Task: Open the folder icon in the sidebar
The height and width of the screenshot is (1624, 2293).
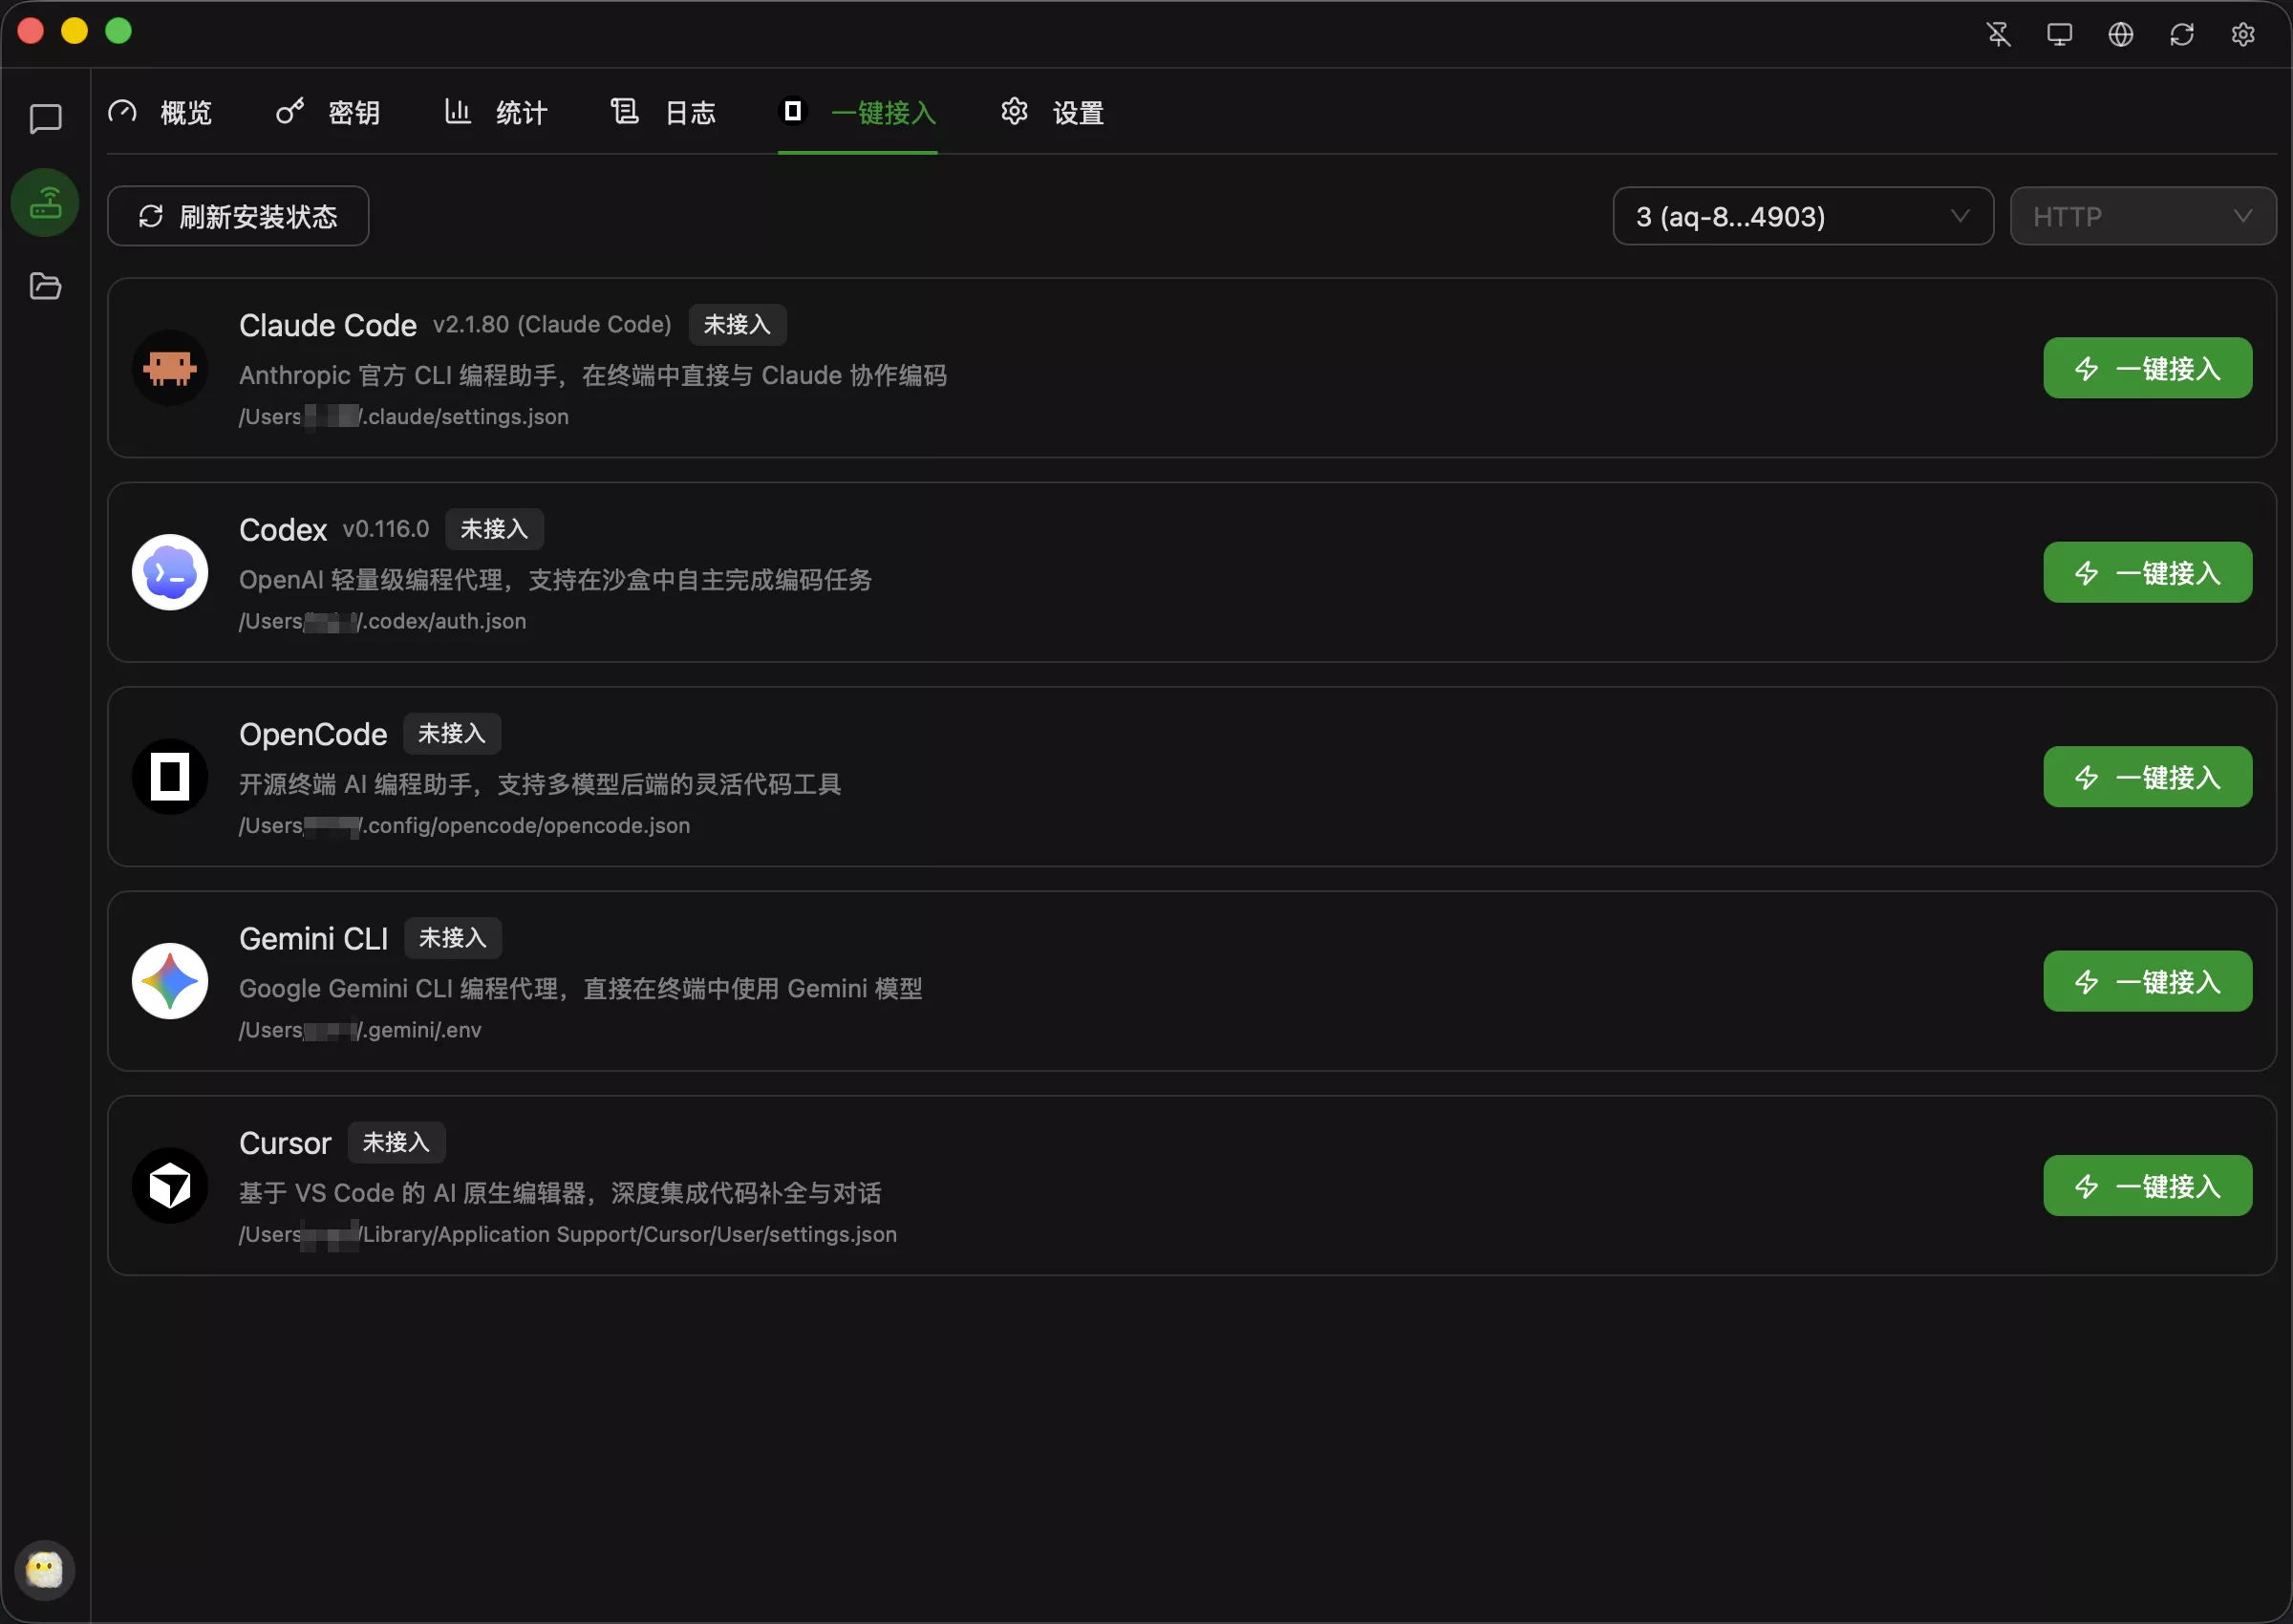Action: coord(44,286)
